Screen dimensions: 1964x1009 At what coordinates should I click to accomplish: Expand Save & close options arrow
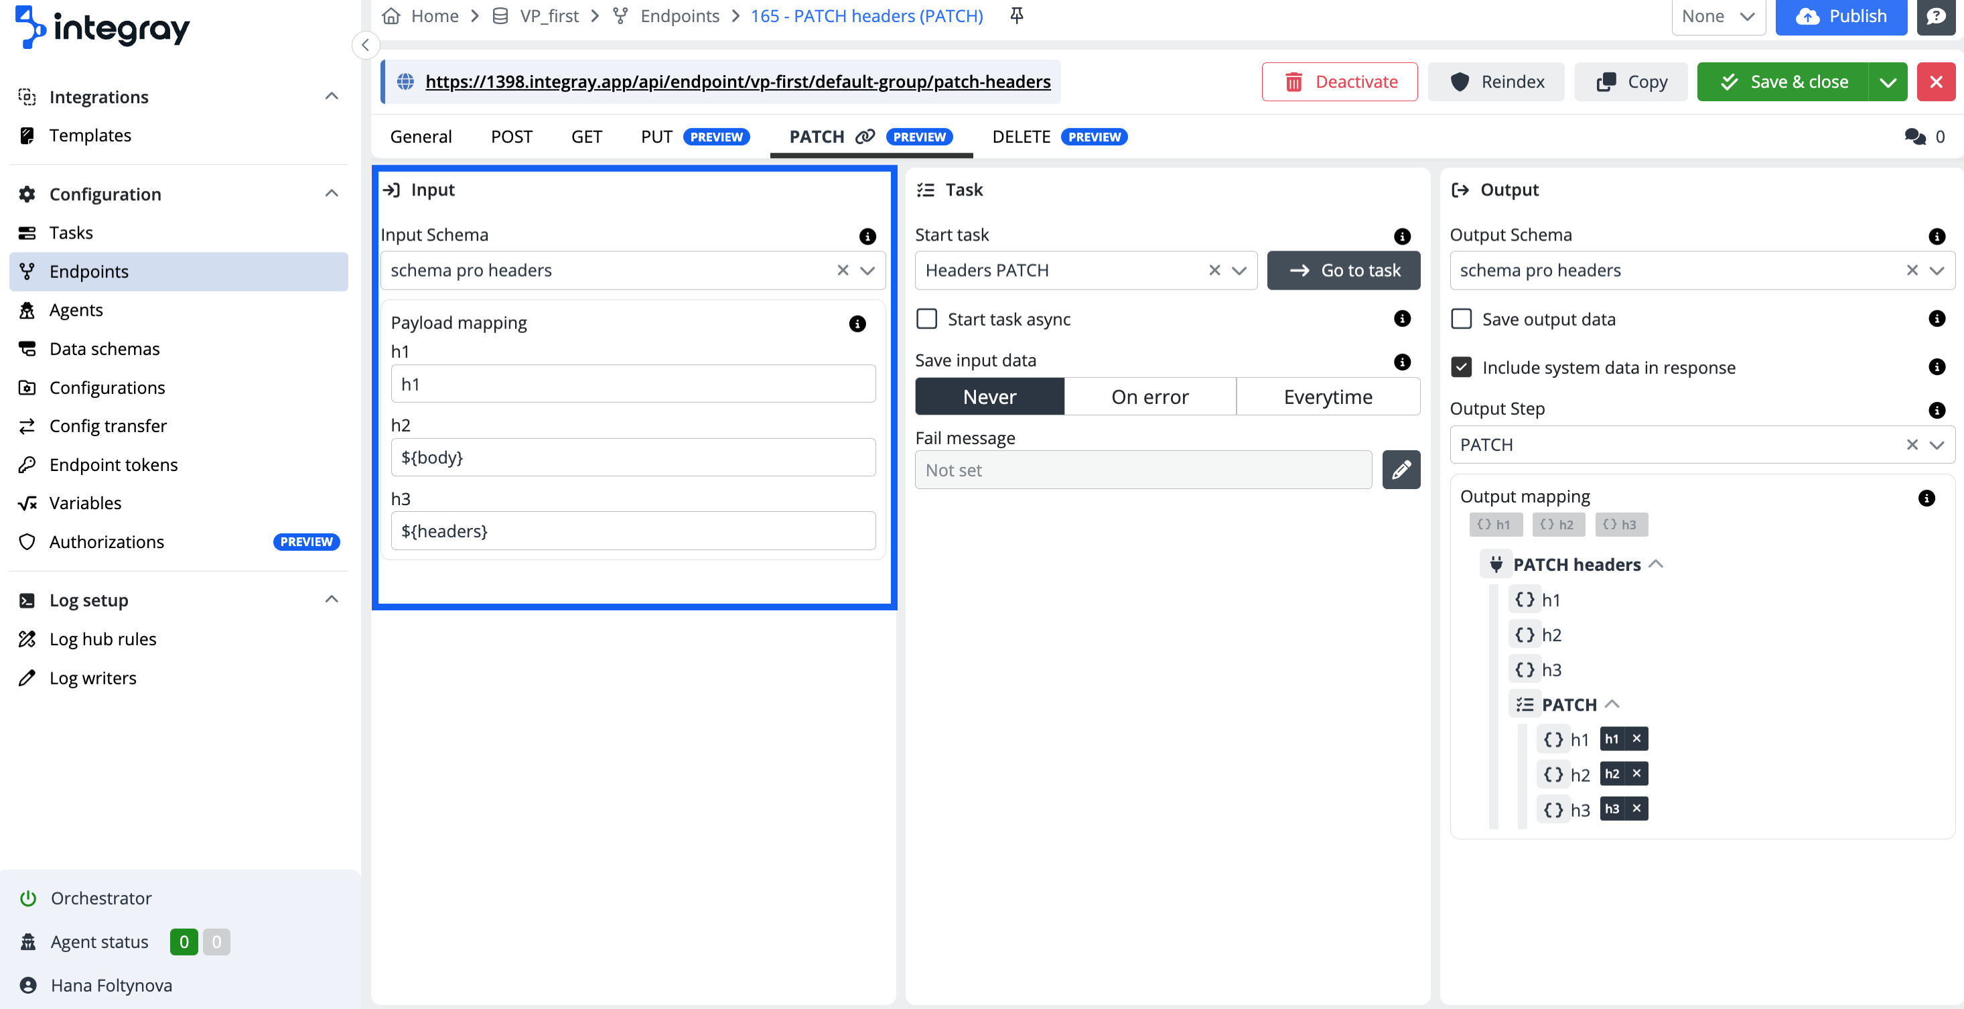(x=1888, y=82)
